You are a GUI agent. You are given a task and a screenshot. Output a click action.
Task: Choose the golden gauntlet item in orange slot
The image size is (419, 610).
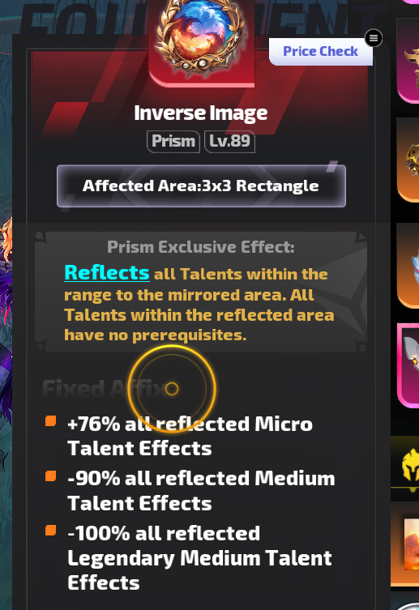[x=408, y=160]
